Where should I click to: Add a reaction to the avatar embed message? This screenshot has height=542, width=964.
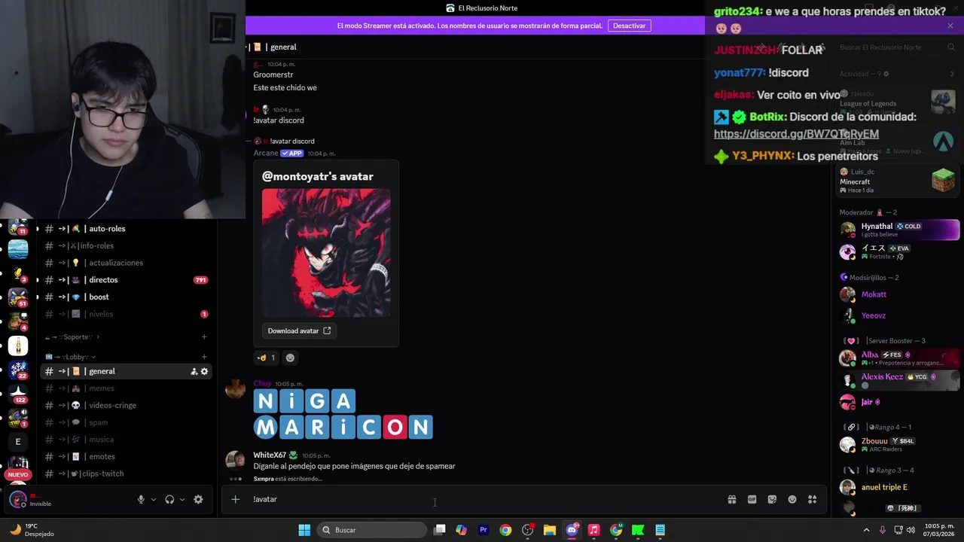tap(290, 358)
